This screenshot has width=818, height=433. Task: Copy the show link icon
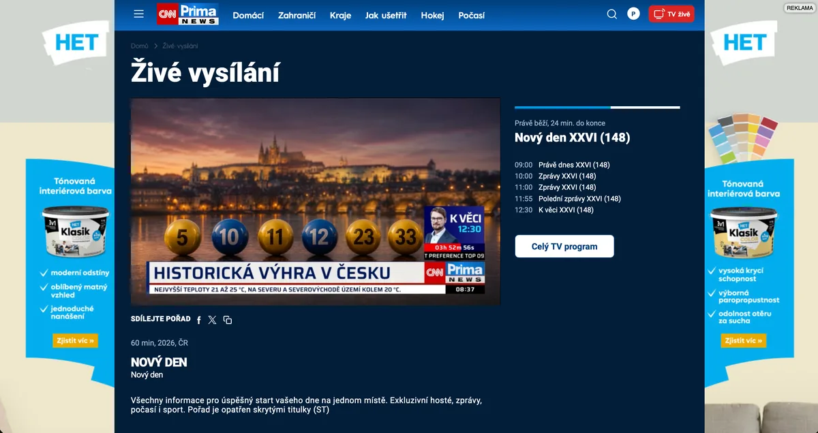click(228, 320)
